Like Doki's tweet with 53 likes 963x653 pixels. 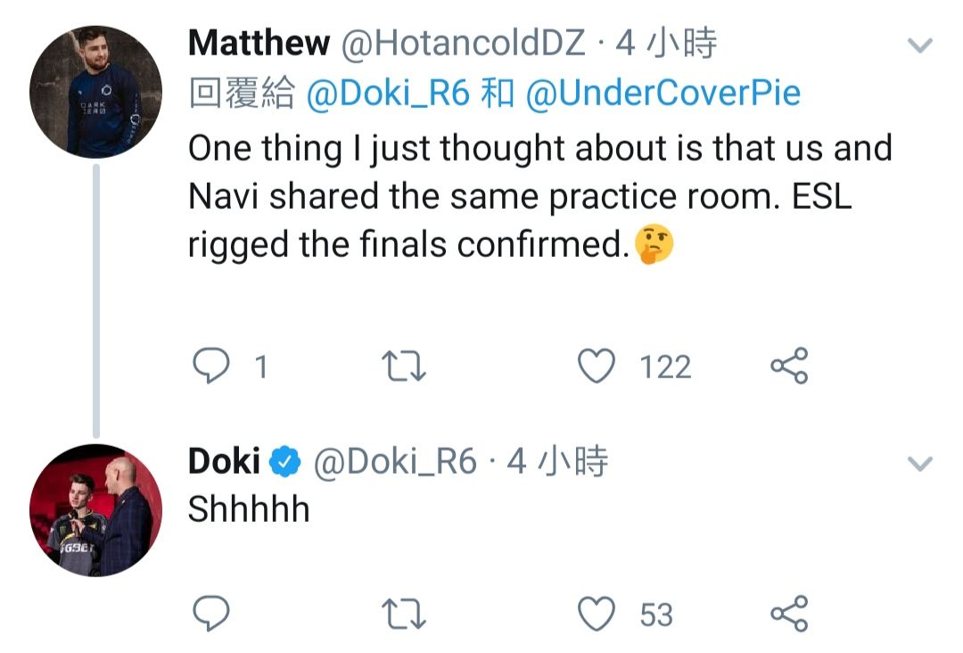pos(597,614)
